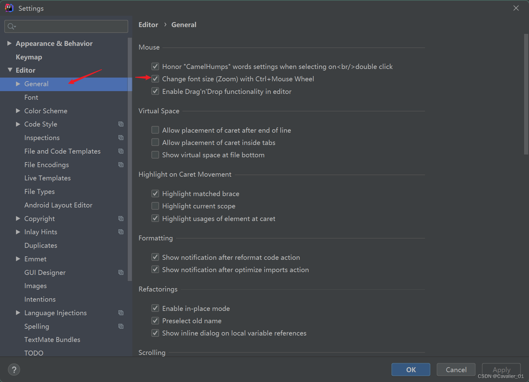Click project-level icon next to Copyright
The height and width of the screenshot is (382, 529).
[121, 219]
